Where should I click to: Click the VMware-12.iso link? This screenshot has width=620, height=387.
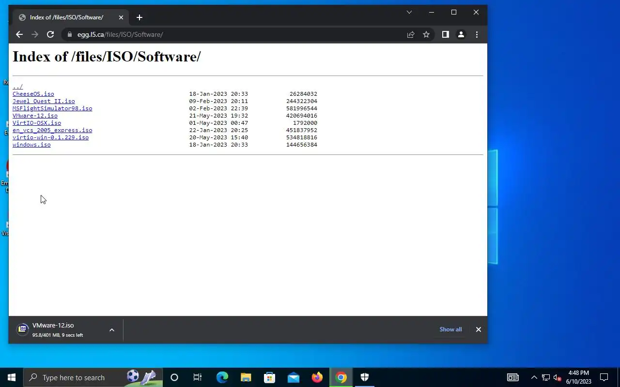tap(35, 116)
